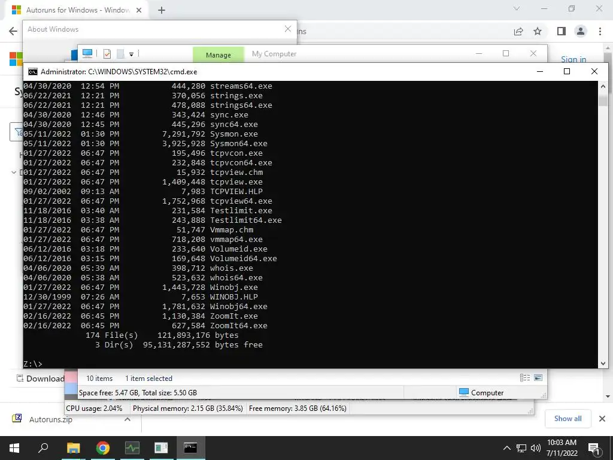Viewport: 613px width, 460px height.
Task: Click the Computer icon in the Explorer status bar
Action: [464, 392]
